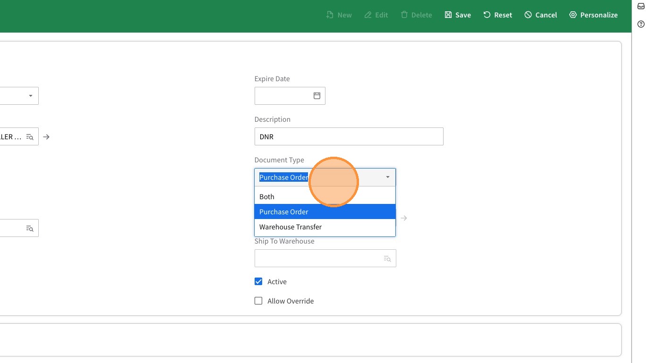Enable the Allow Override checkbox

pyautogui.click(x=258, y=301)
